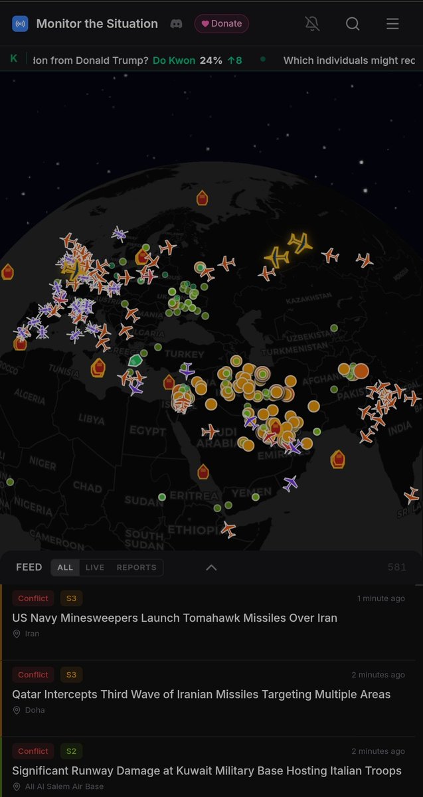Click the '1 minute ago' timestamp

point(381,598)
